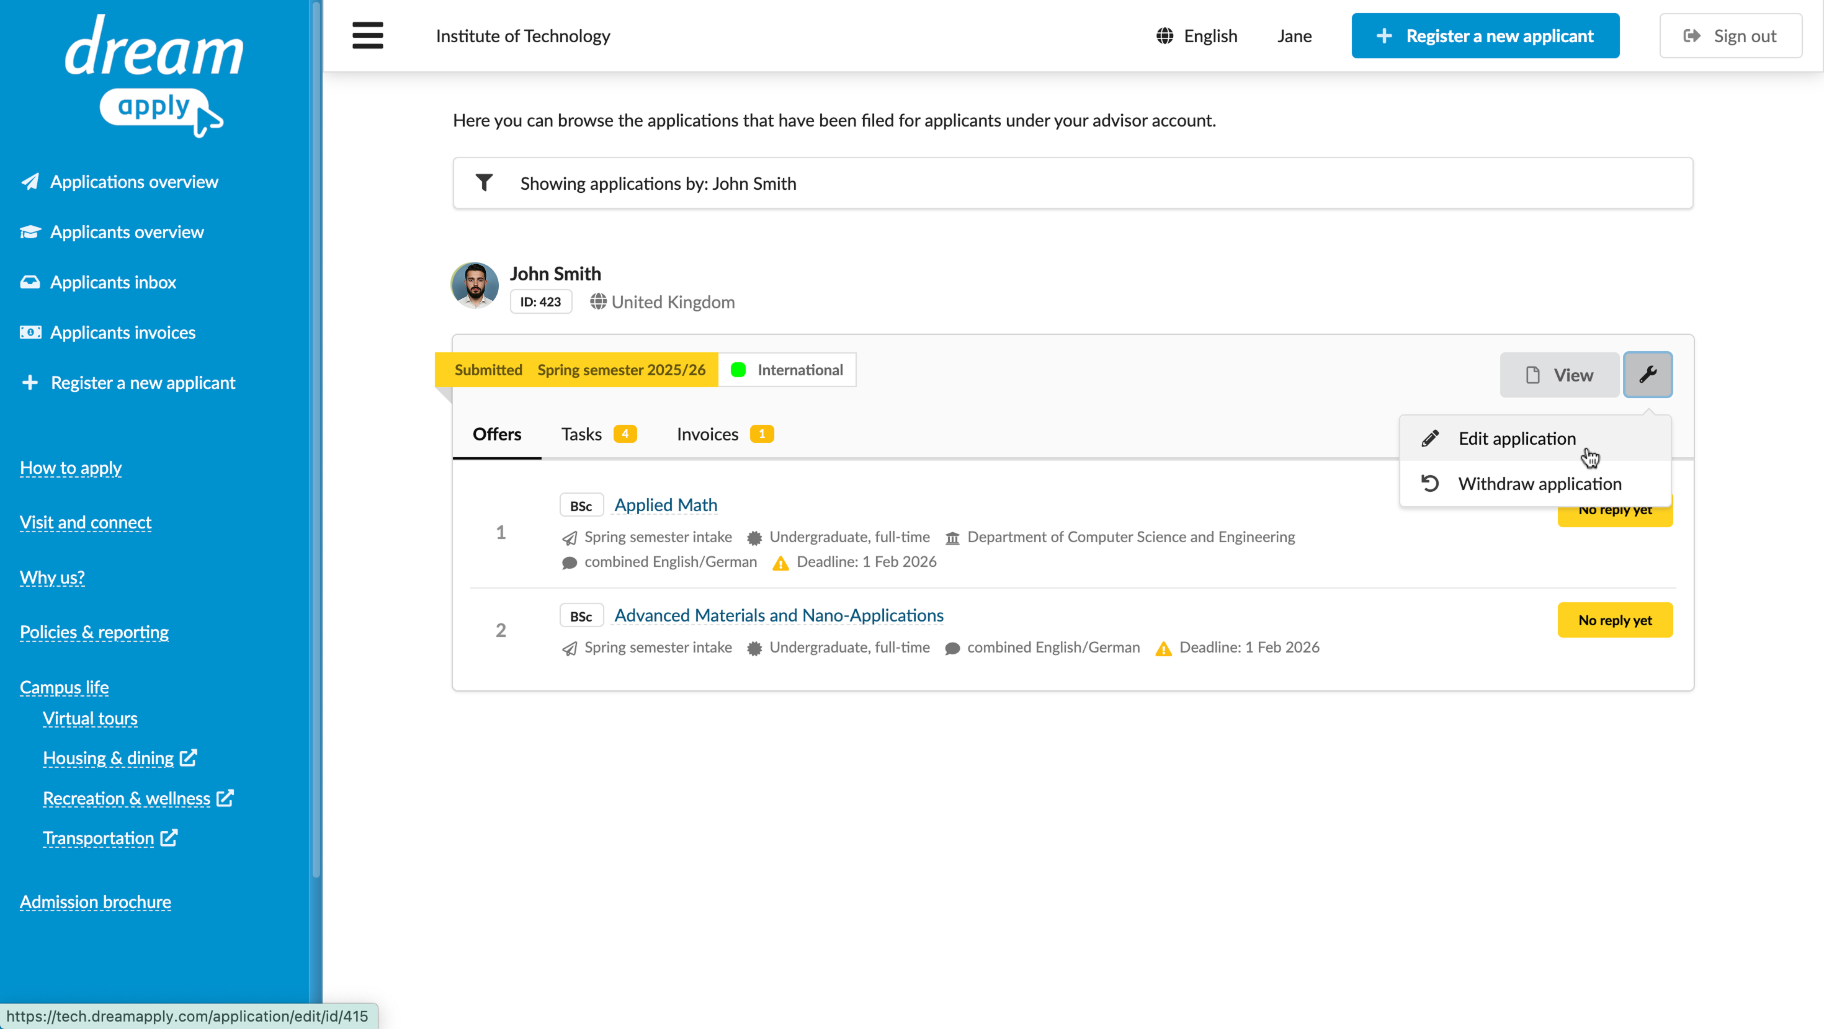Click the Tasks count badge 4

coord(625,434)
